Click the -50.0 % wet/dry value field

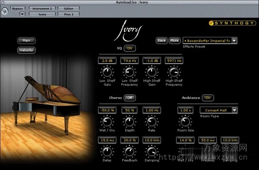(x=107, y=110)
